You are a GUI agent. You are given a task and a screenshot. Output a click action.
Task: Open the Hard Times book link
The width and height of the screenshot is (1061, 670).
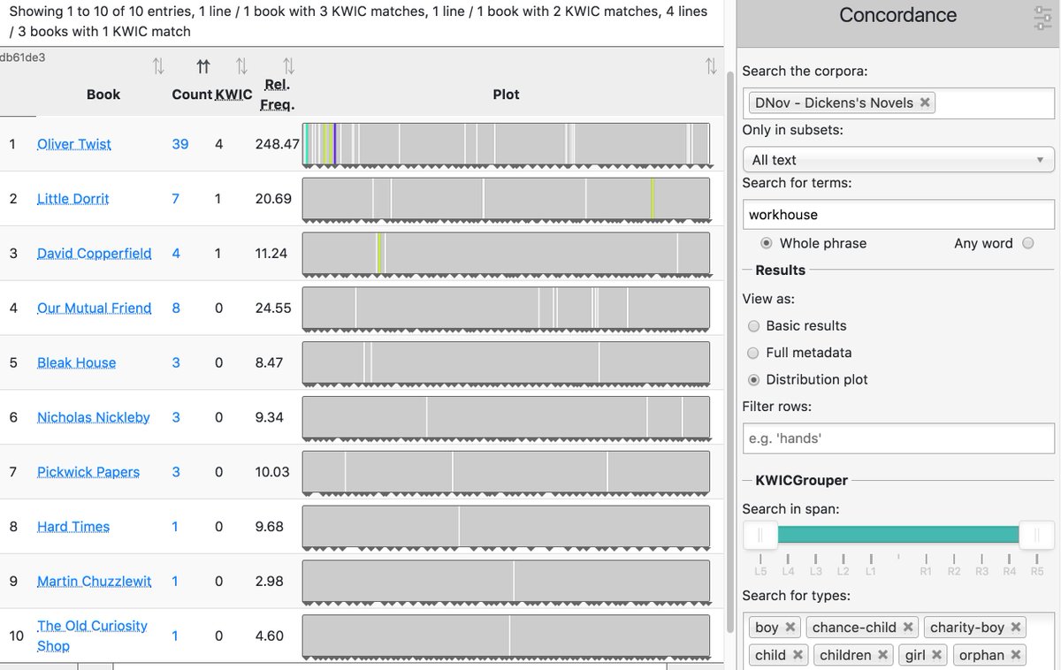click(73, 527)
